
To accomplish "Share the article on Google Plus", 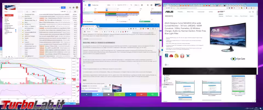I will click(x=142, y=94).
